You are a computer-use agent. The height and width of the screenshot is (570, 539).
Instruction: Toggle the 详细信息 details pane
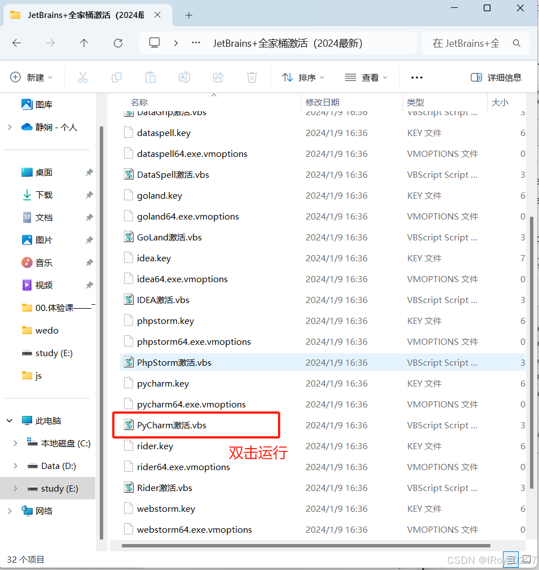coord(496,77)
